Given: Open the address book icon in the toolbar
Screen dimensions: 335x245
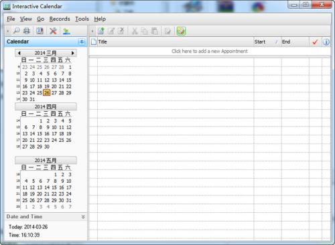Looking at the screenshot, I should [x=40, y=31].
